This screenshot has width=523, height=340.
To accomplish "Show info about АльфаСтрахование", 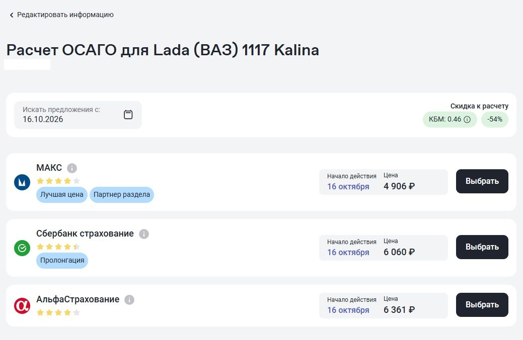I will 129,300.
